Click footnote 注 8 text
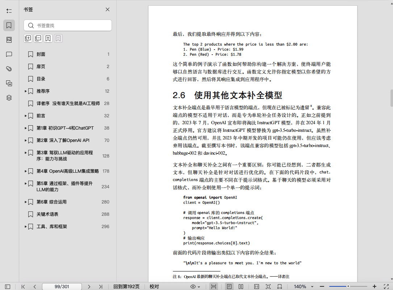The image size is (393, 290). pyautogui.click(x=231, y=277)
